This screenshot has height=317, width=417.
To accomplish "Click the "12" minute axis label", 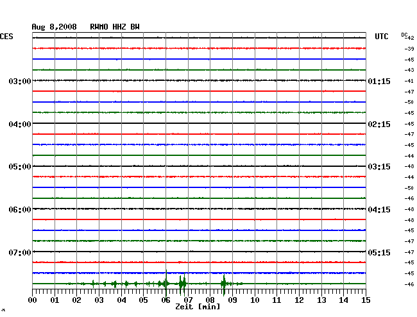I will [299, 300].
